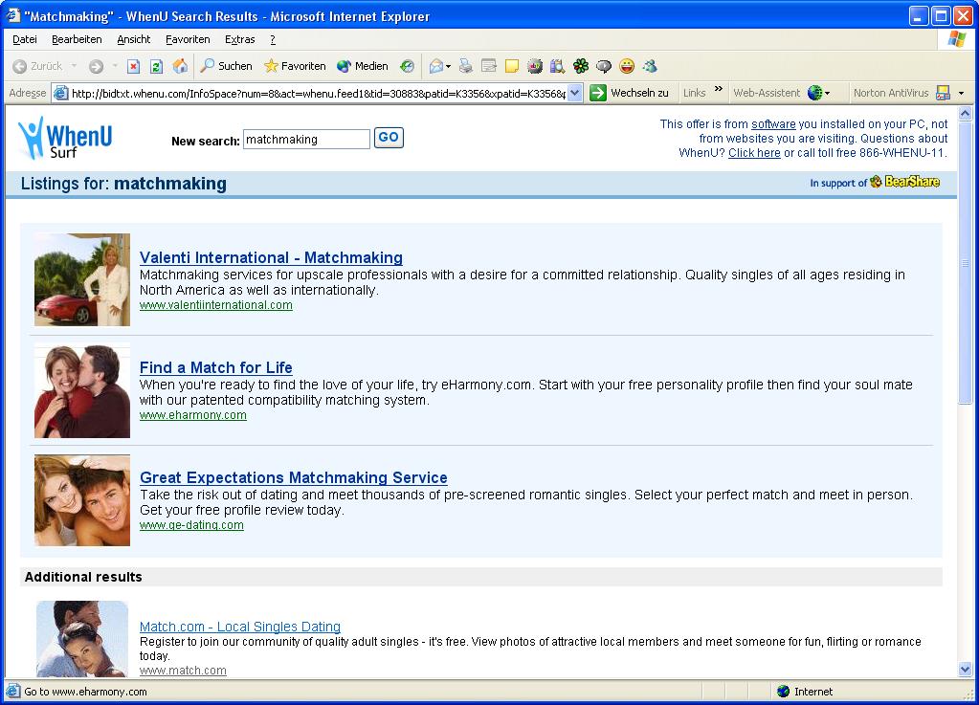Click the Great Expectations couple thumbnail

[x=82, y=500]
